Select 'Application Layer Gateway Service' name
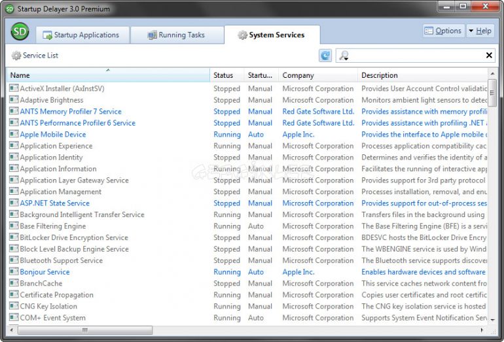504x342 pixels. pyautogui.click(x=74, y=180)
